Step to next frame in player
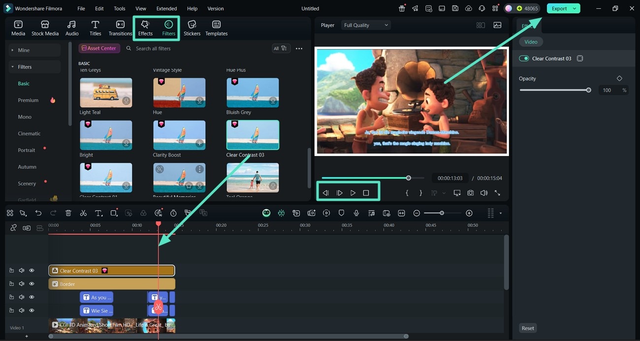This screenshot has height=341, width=640. coord(339,193)
